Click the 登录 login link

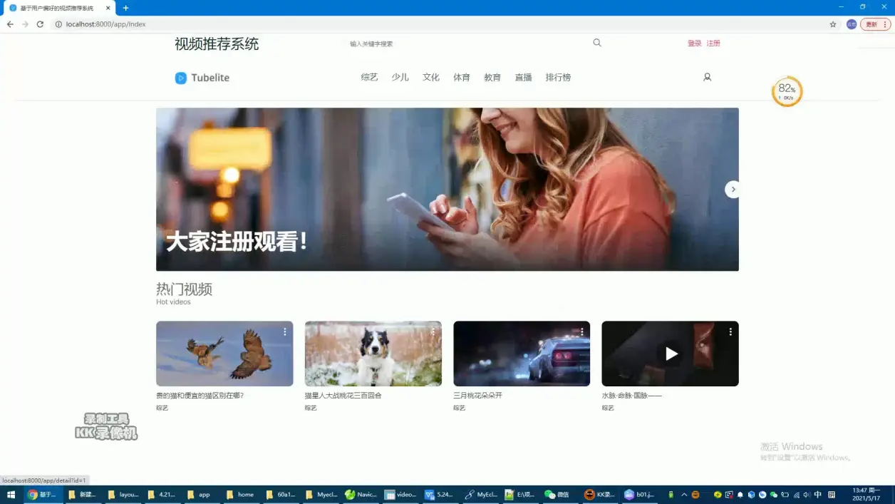695,43
